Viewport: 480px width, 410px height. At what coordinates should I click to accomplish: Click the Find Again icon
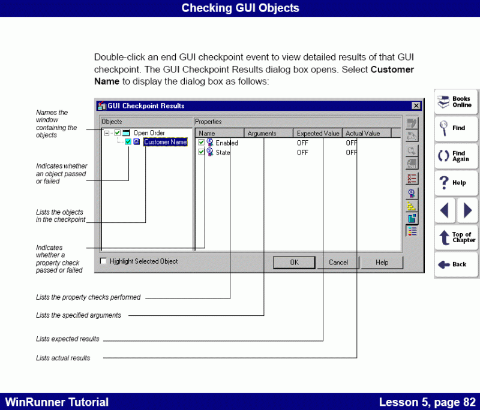point(456,156)
